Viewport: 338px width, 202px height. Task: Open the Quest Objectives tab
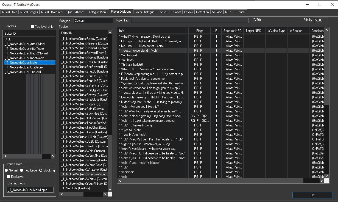(52, 12)
